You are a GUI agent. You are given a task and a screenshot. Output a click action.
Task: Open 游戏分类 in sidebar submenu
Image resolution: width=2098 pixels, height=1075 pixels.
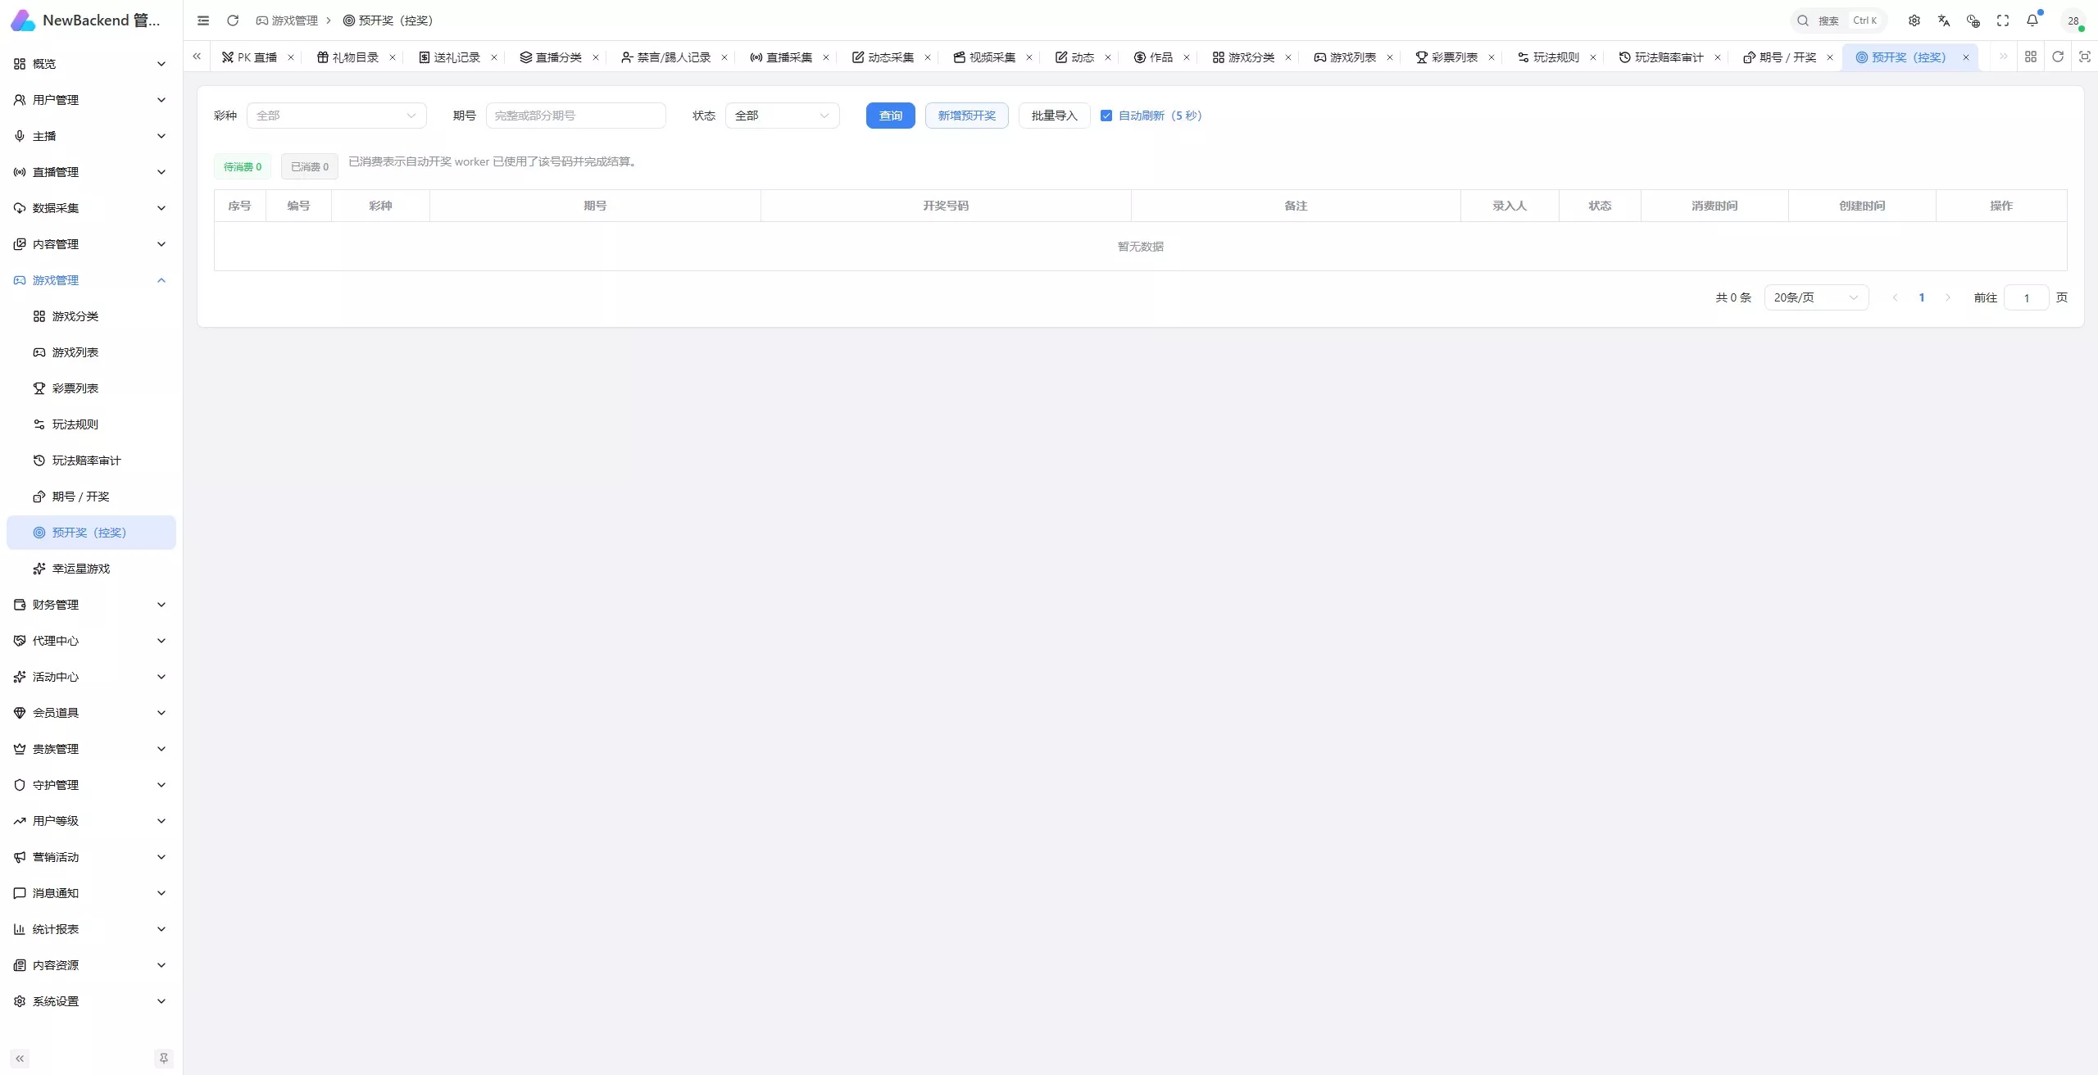[x=91, y=316]
